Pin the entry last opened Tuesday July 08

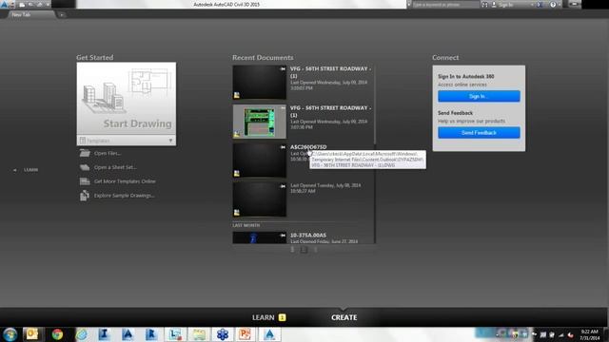click(283, 186)
